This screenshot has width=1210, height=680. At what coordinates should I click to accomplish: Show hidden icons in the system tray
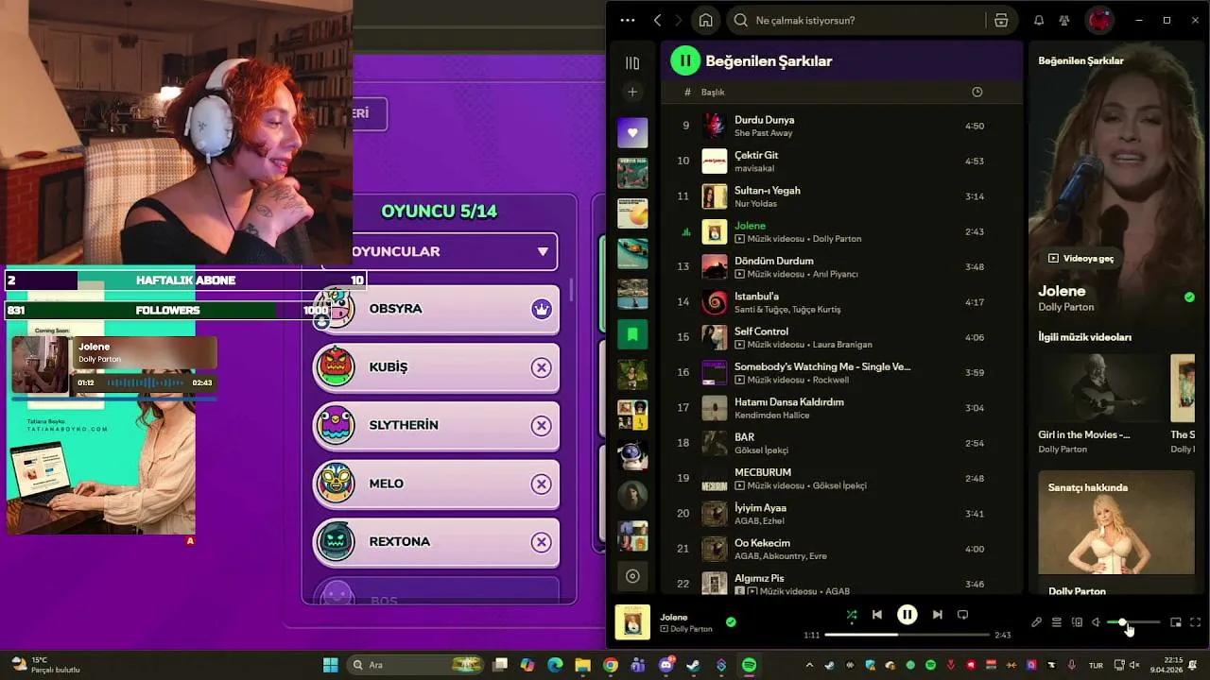click(x=811, y=665)
